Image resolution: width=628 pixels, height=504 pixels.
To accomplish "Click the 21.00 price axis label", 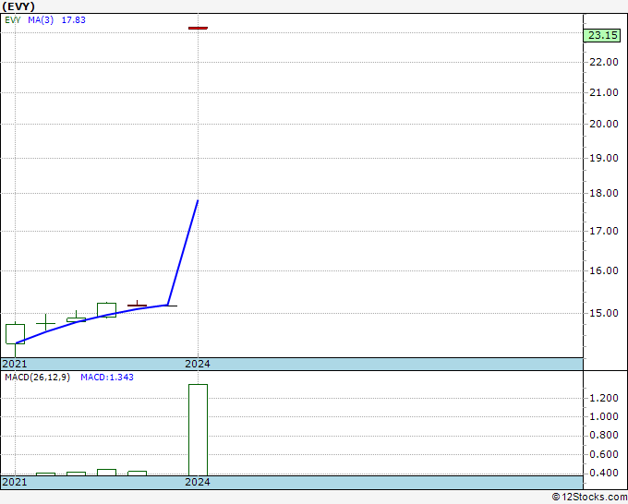I will [x=604, y=92].
